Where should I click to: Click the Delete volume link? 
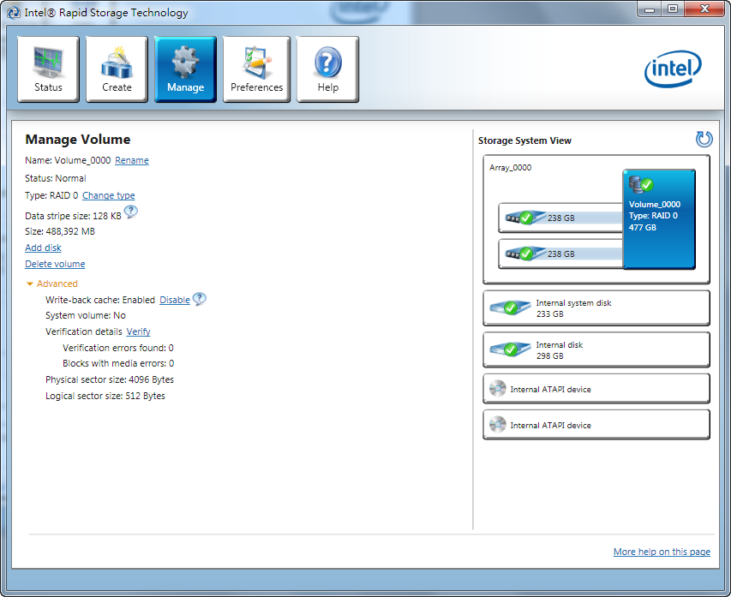[55, 264]
